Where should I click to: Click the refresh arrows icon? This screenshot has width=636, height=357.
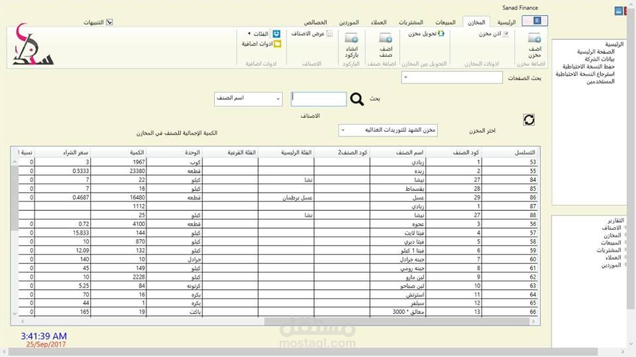tap(529, 120)
